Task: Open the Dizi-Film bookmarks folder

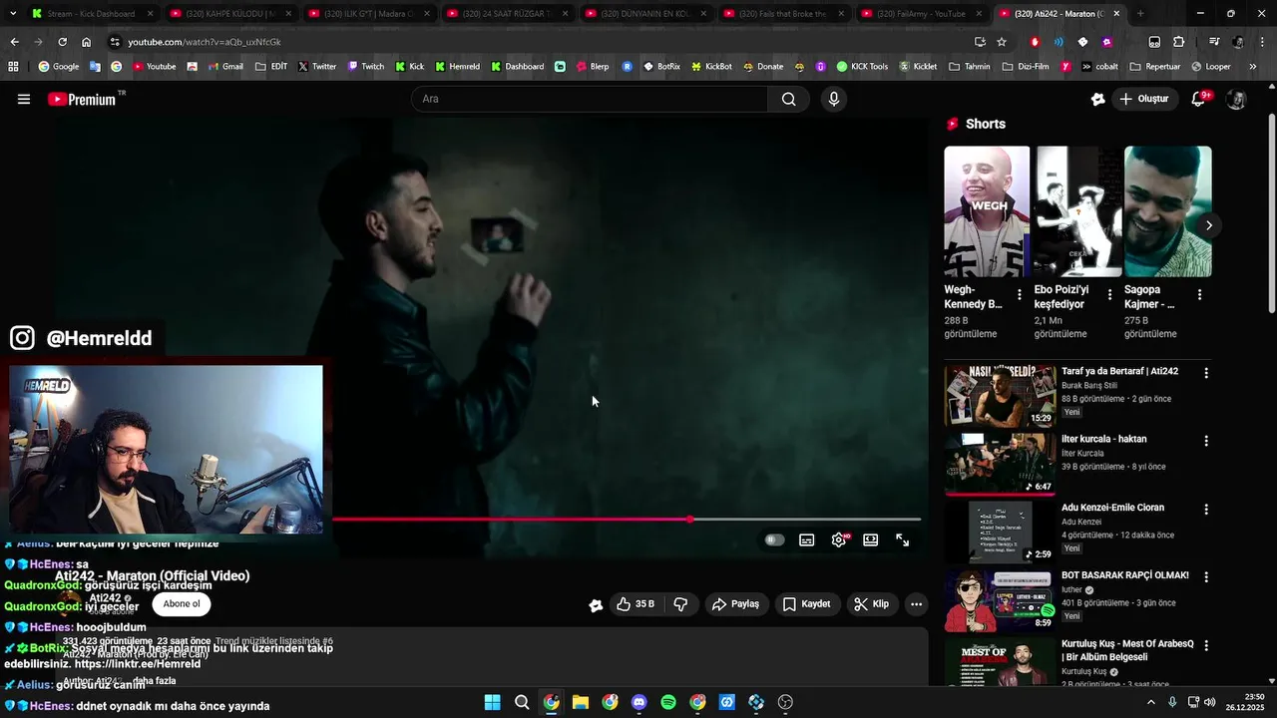Action: (1028, 67)
